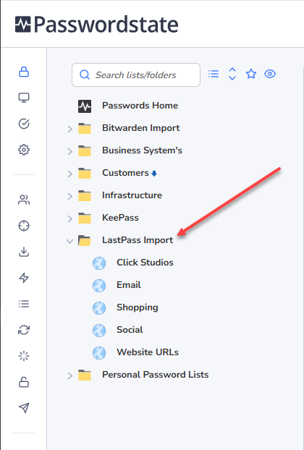304x450 pixels.
Task: Click the globe icon beside Shopping
Action: [99, 308]
